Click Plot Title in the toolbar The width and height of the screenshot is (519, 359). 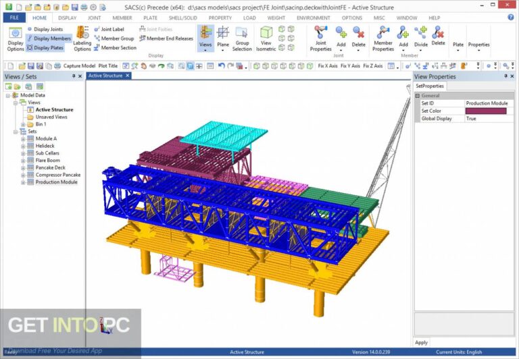(x=108, y=65)
